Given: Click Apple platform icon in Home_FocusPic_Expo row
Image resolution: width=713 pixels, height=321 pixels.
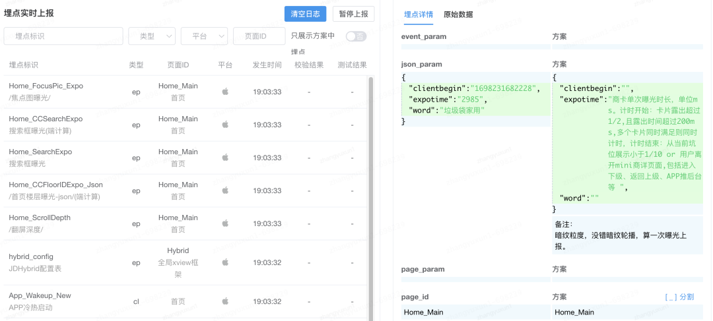Looking at the screenshot, I should pyautogui.click(x=225, y=92).
